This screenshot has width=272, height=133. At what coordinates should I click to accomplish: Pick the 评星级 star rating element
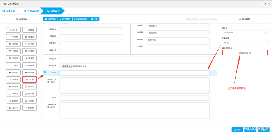pos(29,58)
